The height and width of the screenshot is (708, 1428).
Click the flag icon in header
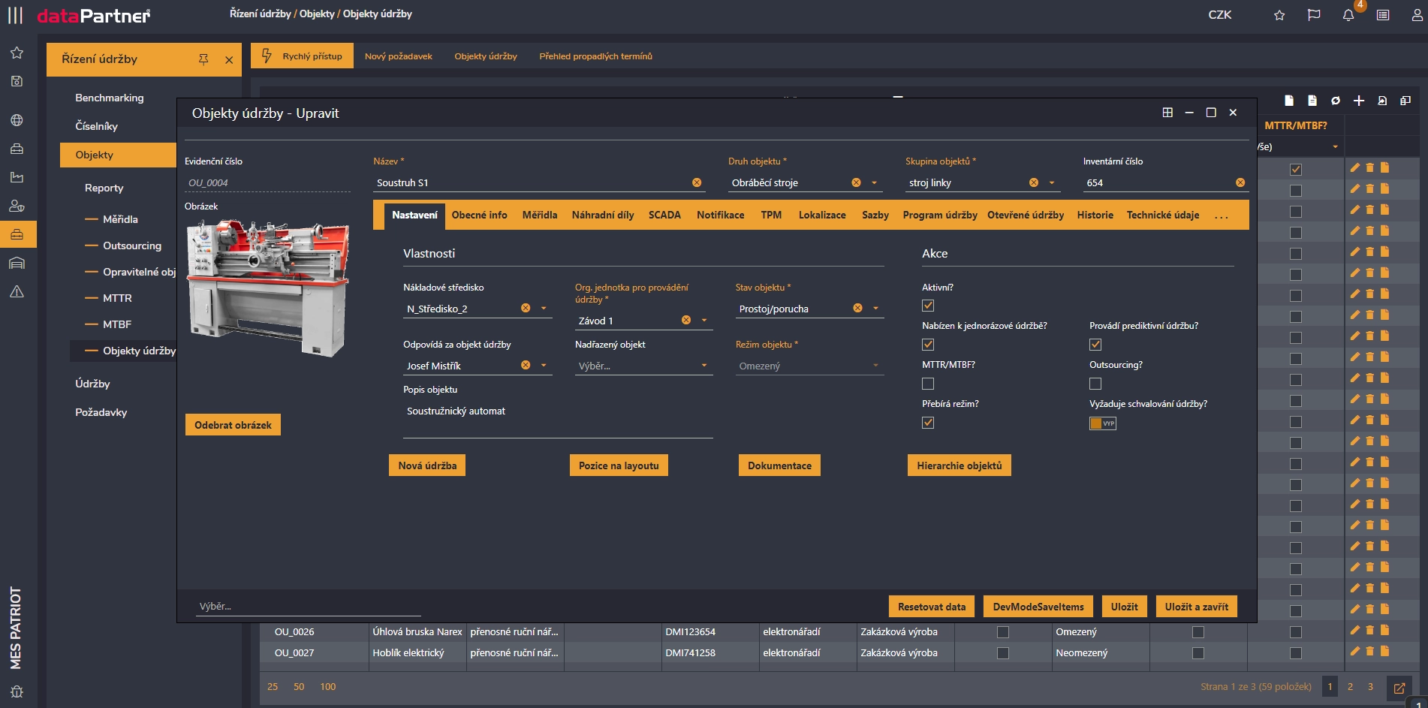click(1314, 15)
